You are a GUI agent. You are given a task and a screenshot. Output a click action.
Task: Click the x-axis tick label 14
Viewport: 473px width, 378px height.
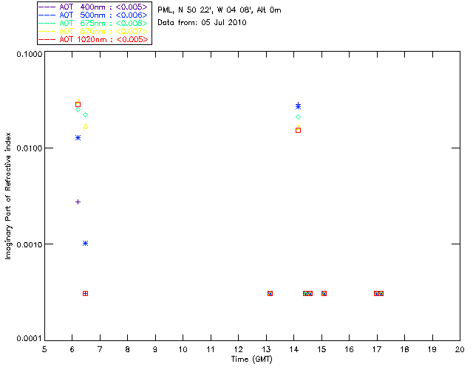pyautogui.click(x=294, y=349)
